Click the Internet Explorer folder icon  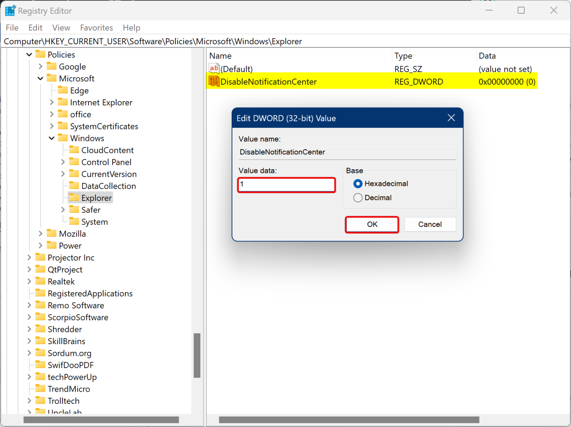63,102
